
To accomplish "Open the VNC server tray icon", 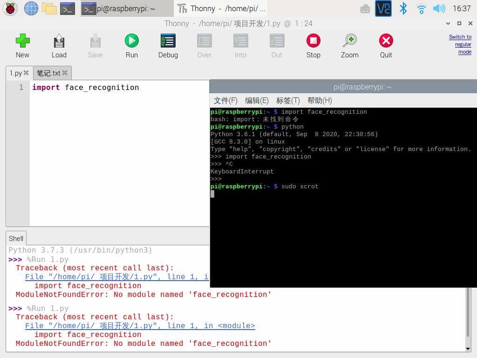I will click(x=383, y=8).
